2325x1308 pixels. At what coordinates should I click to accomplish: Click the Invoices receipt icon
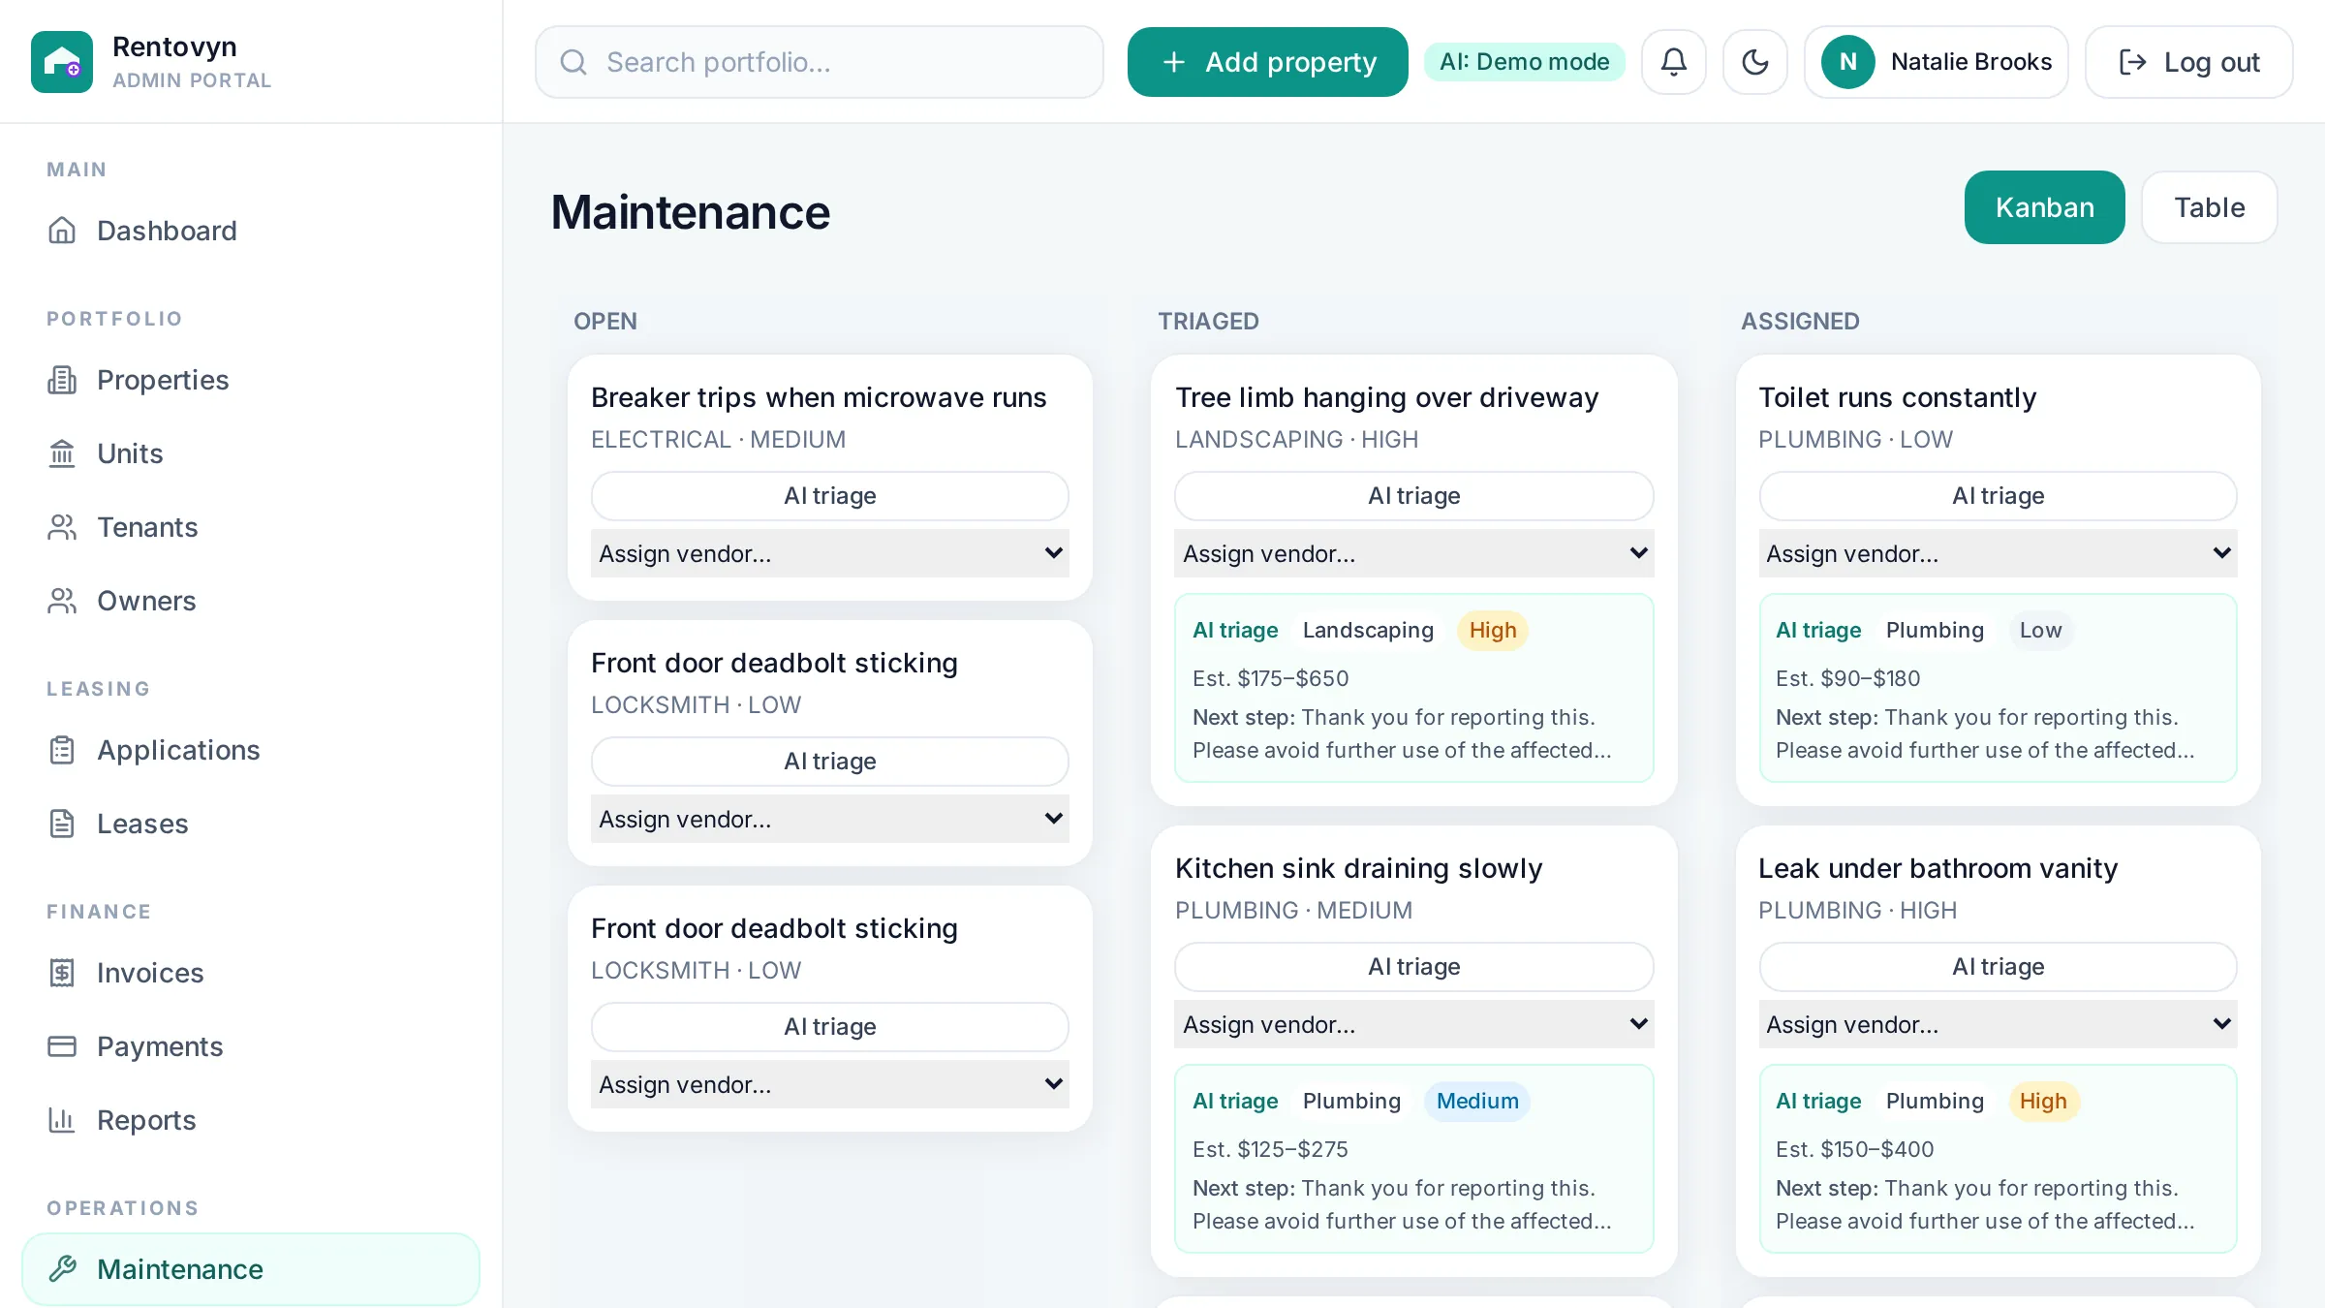62,973
